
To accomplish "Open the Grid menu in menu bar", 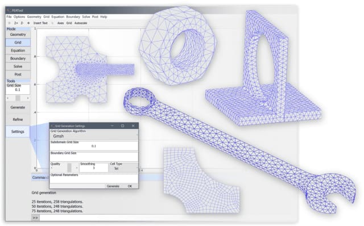I will coord(47,16).
